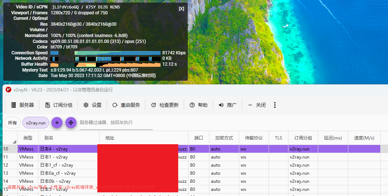Viewport: 388px width, 196px height.
Task: Sort by the 订阅分组 column header
Action: click(303, 138)
